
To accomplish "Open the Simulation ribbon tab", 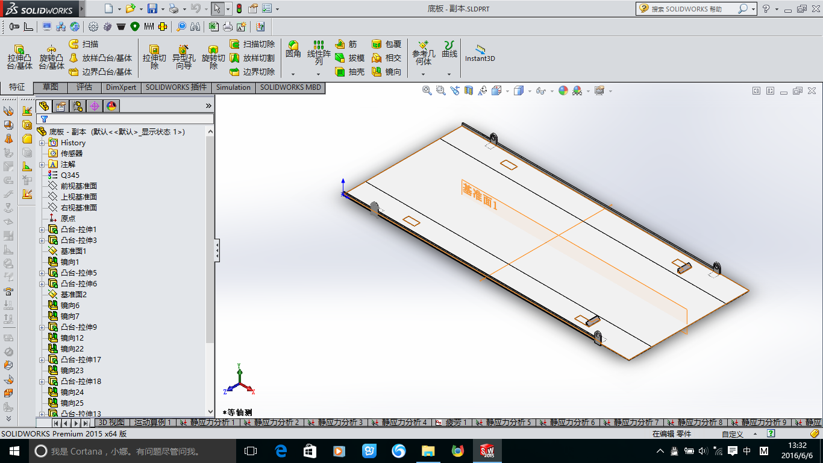I will tap(233, 87).
